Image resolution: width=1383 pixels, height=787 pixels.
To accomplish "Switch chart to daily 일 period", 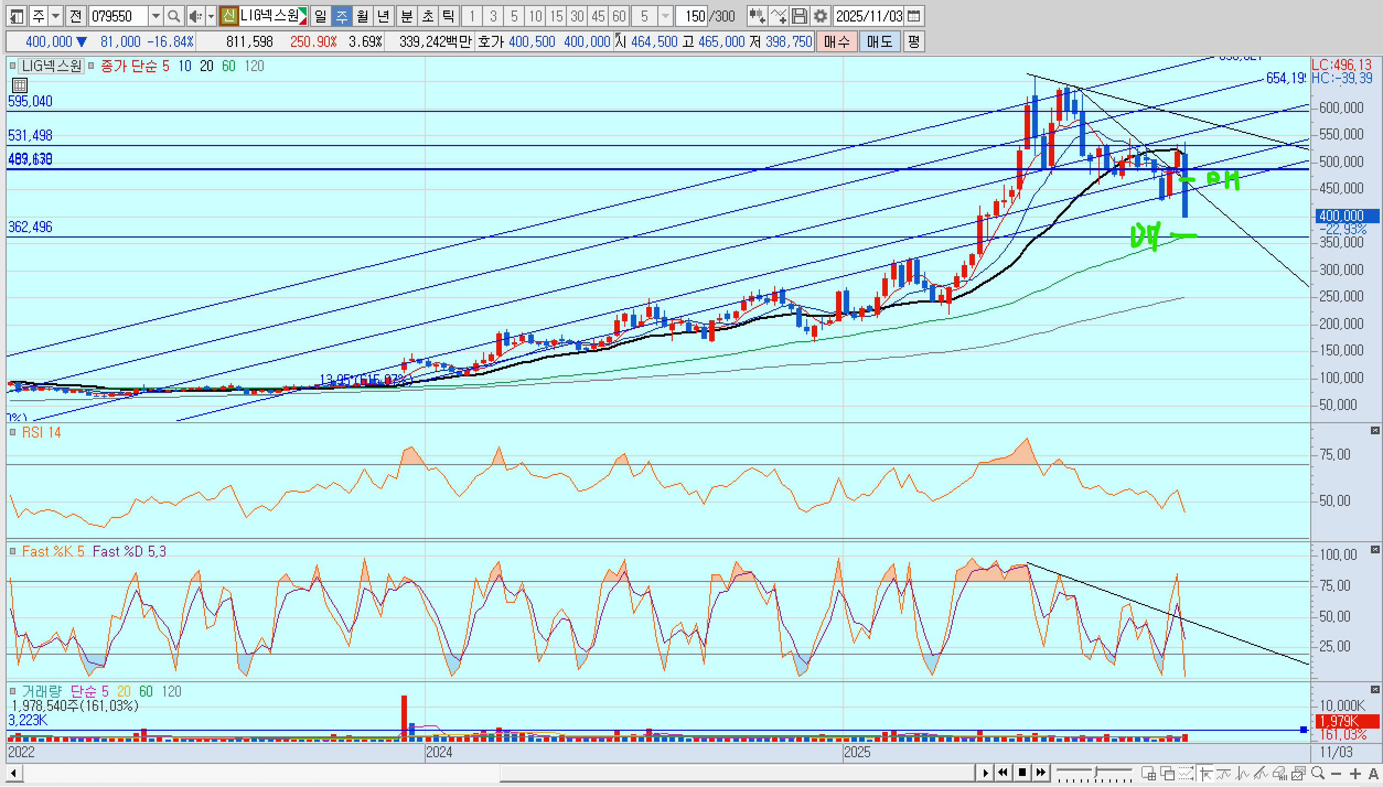I will [x=320, y=17].
